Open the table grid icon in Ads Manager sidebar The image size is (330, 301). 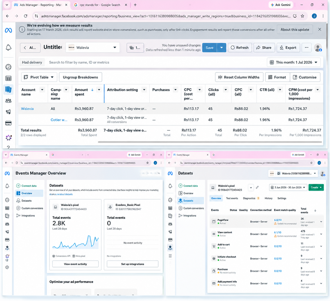click(x=8, y=78)
